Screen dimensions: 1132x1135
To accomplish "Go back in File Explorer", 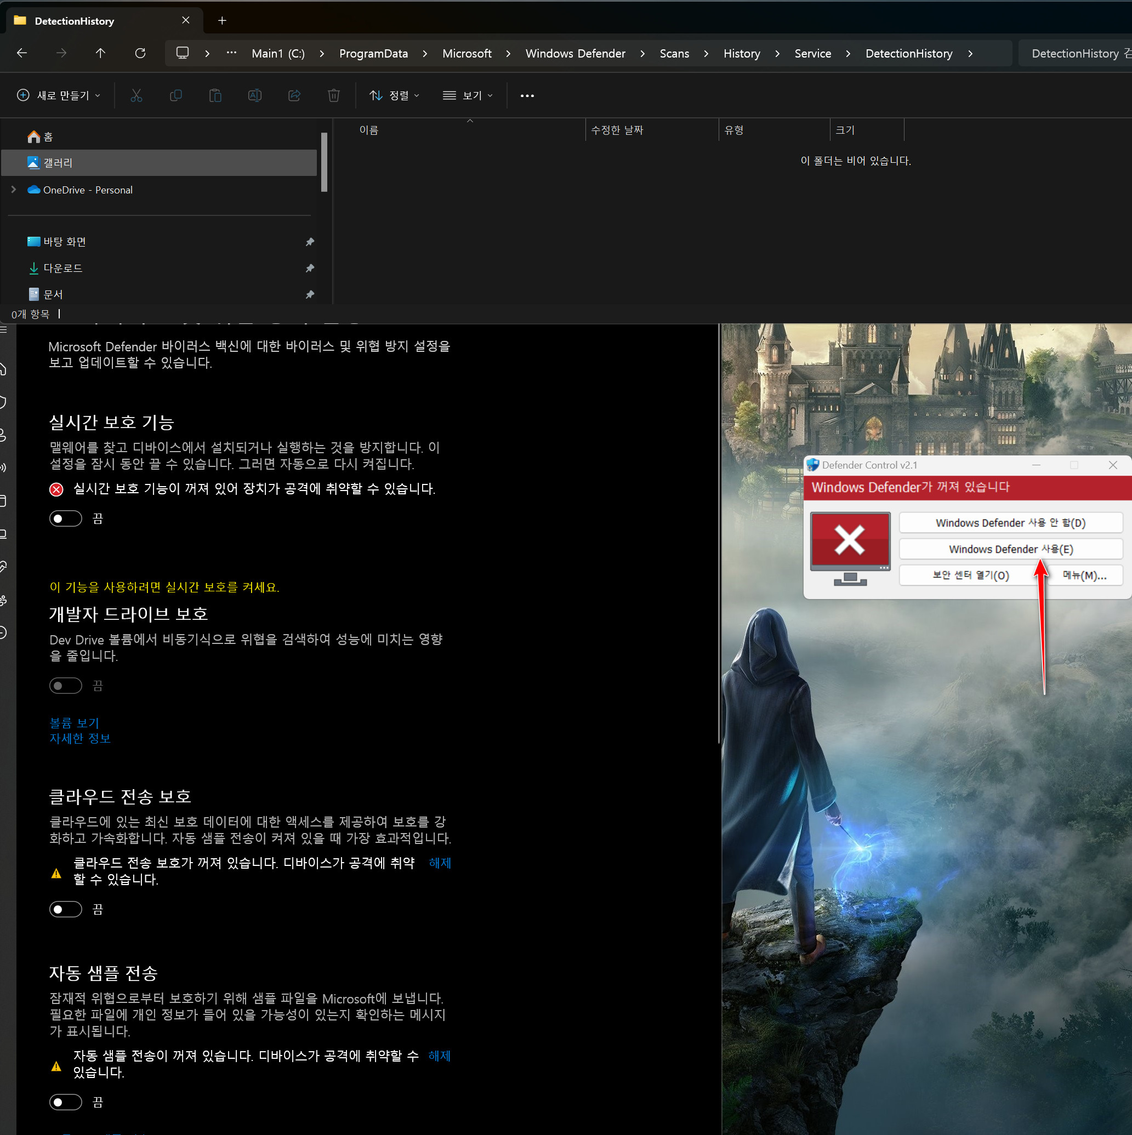I will click(22, 54).
